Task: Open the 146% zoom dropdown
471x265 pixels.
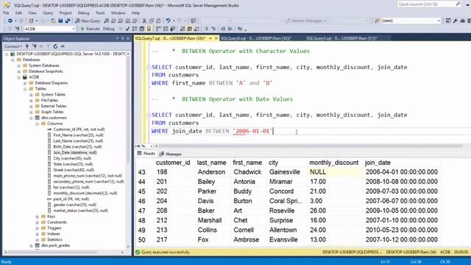Action: click(x=151, y=146)
